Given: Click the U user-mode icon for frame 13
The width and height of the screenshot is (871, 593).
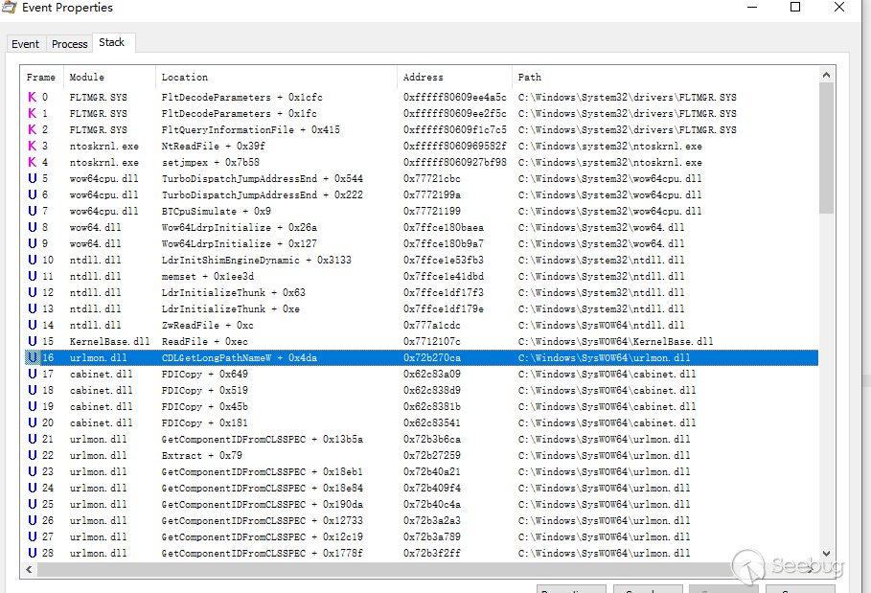Looking at the screenshot, I should (x=33, y=308).
